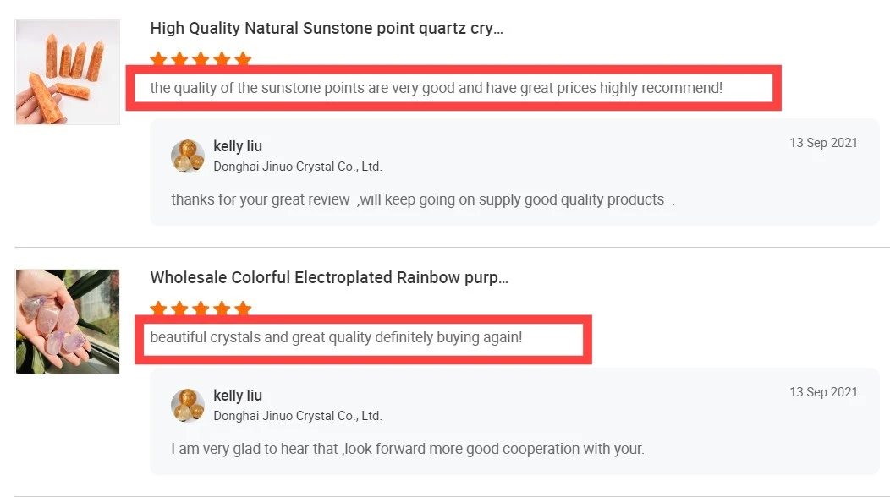Click kelly liu's avatar in the Sunstone reply
The image size is (890, 497).
[188, 156]
